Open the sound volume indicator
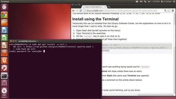 point(149,2)
